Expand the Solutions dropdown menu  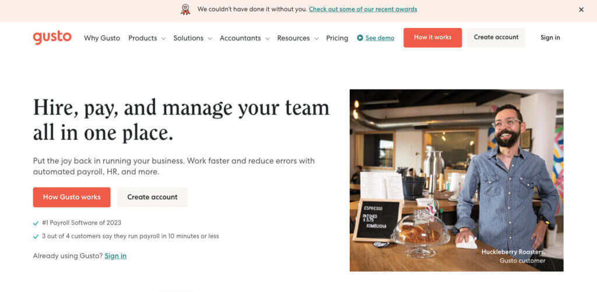click(192, 38)
